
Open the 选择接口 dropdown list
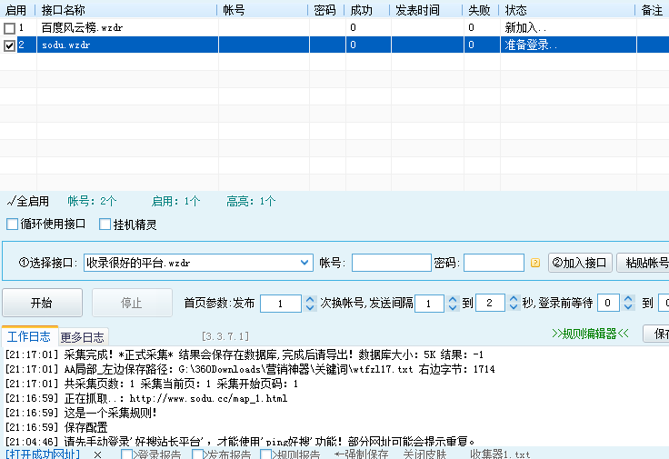point(305,263)
